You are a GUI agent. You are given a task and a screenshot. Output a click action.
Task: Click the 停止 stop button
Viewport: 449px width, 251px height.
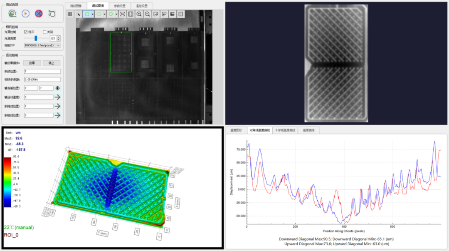pyautogui.click(x=51, y=63)
